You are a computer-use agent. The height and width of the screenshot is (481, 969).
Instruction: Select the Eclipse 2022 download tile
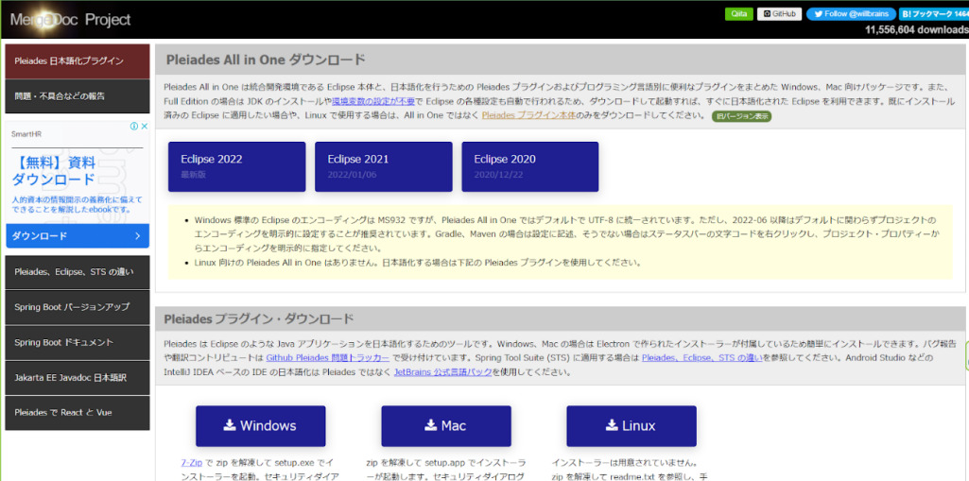pos(236,166)
